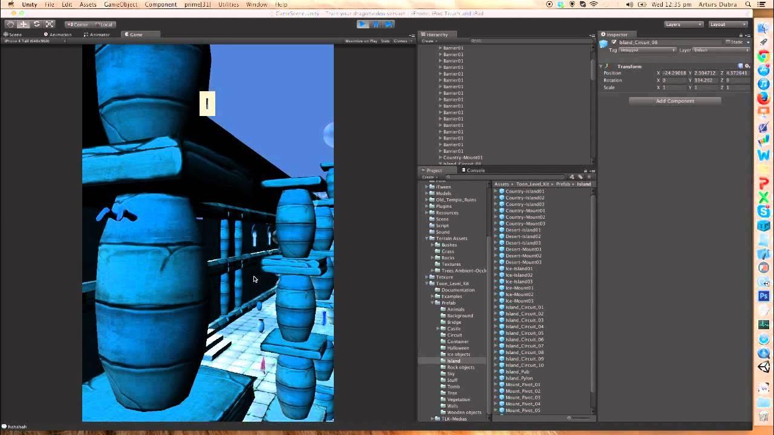Switch to the Console tab
The width and height of the screenshot is (774, 435).
click(473, 170)
